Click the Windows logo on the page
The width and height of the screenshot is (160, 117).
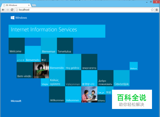pos(12,18)
